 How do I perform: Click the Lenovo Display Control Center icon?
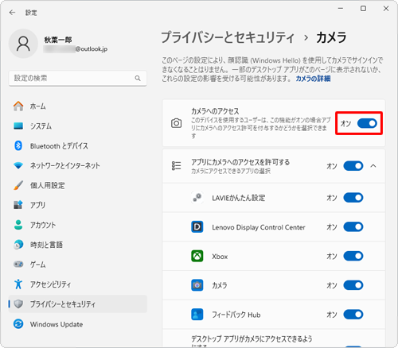pyautogui.click(x=197, y=227)
